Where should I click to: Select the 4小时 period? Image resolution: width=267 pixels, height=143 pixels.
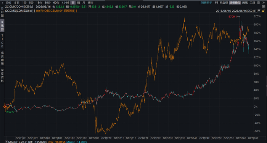click(x=65, y=3)
